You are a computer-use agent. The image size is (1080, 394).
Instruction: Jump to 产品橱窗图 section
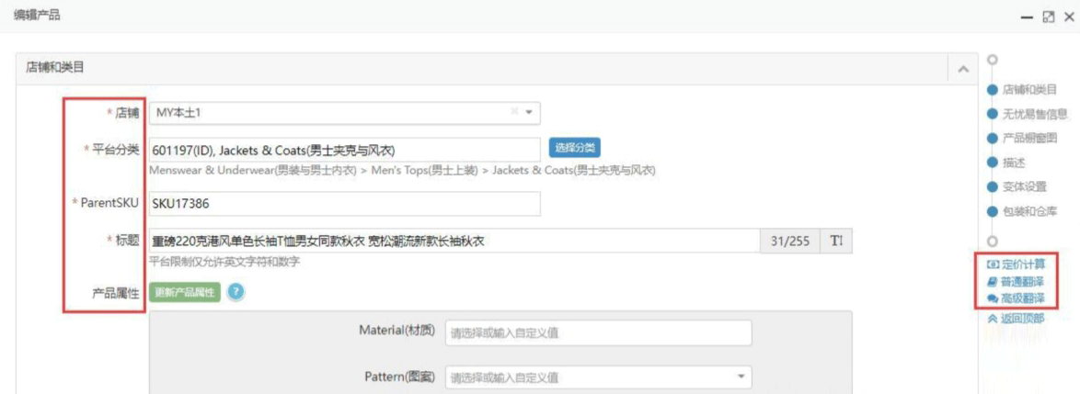[1030, 138]
